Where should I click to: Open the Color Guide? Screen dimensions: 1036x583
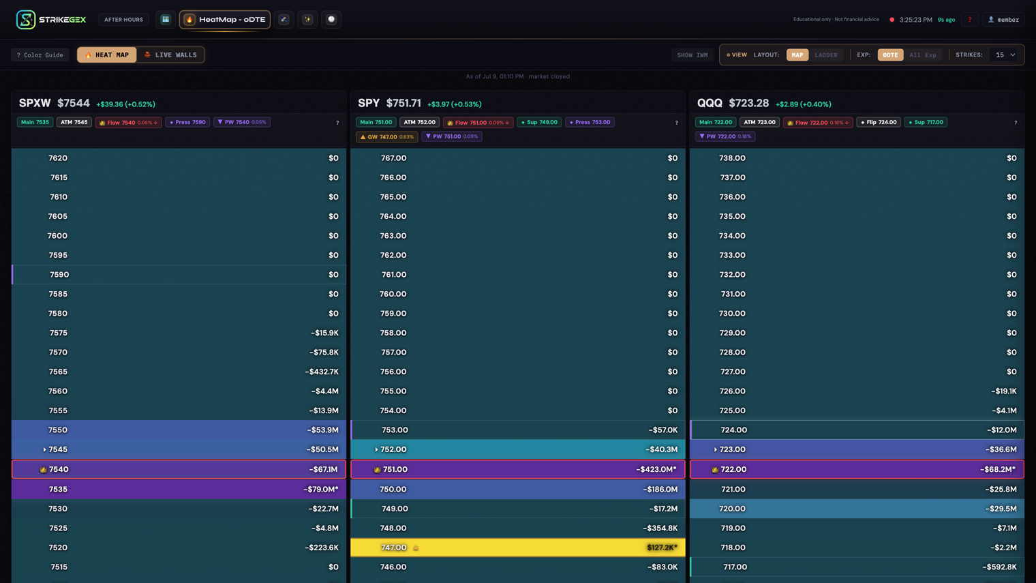point(40,55)
